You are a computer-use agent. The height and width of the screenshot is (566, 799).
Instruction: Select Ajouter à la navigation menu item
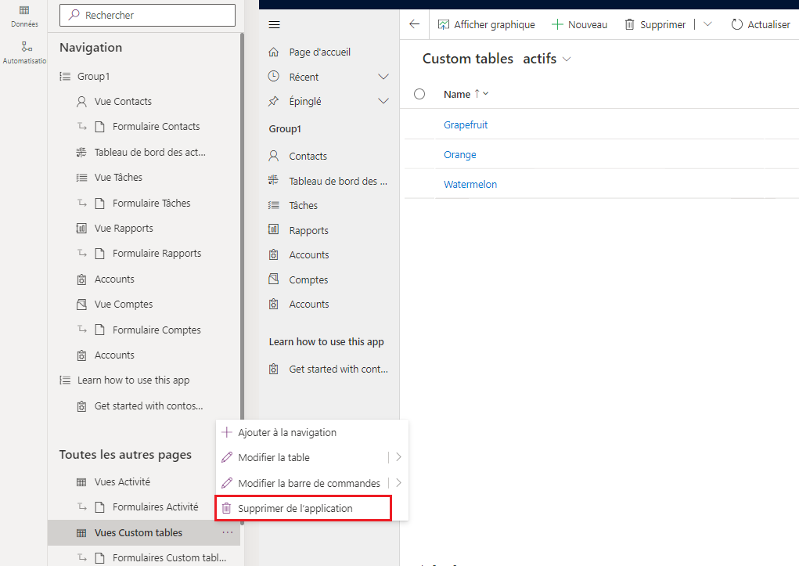click(288, 431)
